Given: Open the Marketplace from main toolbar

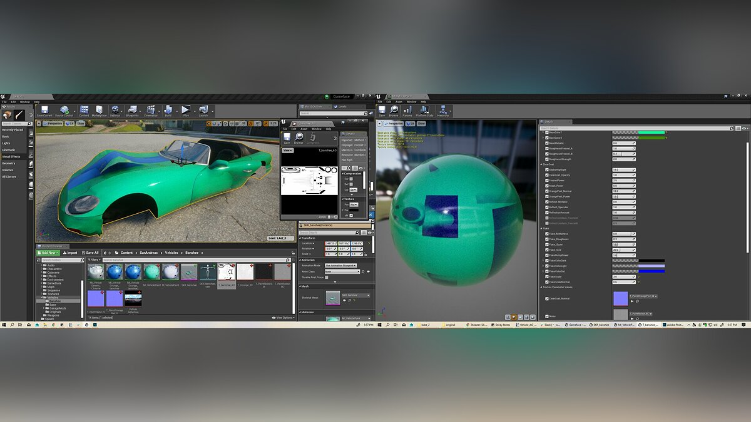Looking at the screenshot, I should tap(99, 111).
